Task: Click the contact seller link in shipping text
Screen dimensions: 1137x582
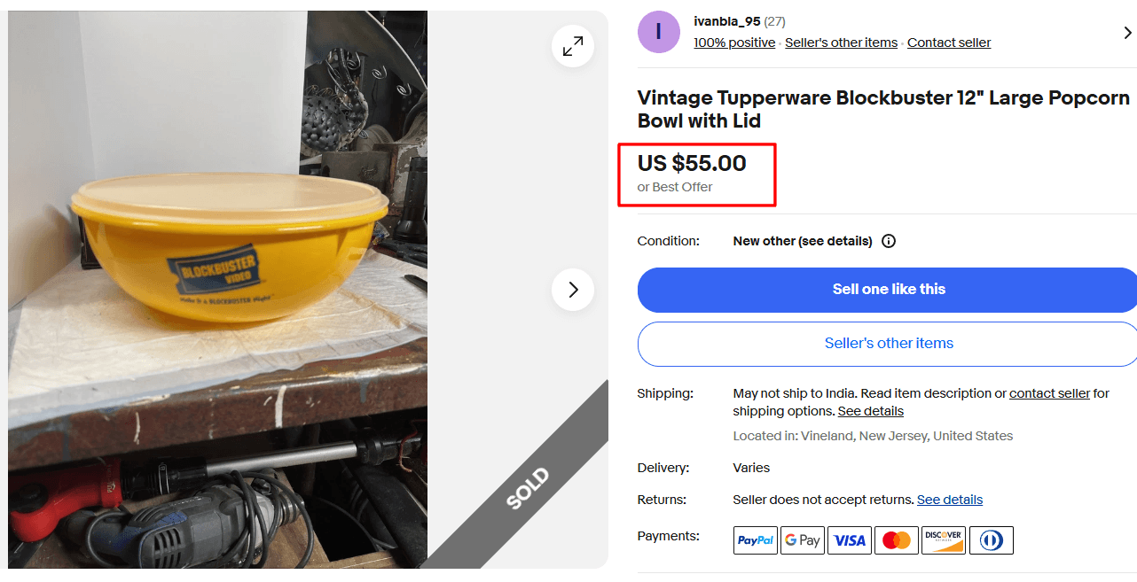Action: [1049, 392]
